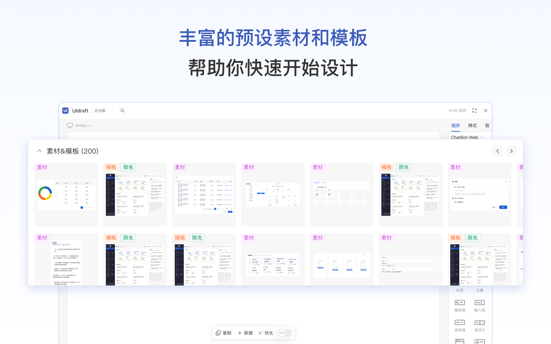Screen dimensions: 551x344
Task: Toggle the code view switch in bottom toolbar
Action: (x=285, y=333)
